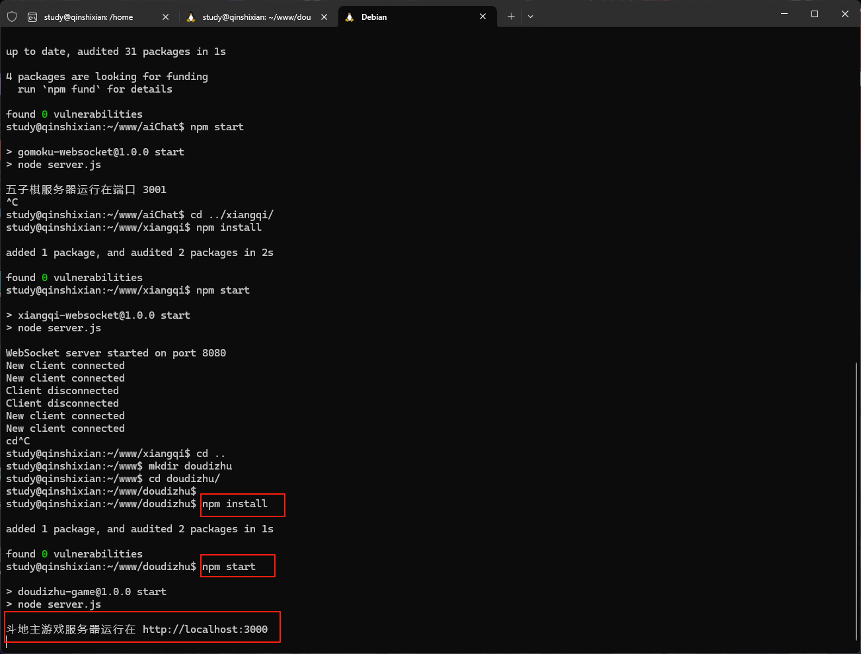Click the "WebSocket server started on port 8080" line

116,353
